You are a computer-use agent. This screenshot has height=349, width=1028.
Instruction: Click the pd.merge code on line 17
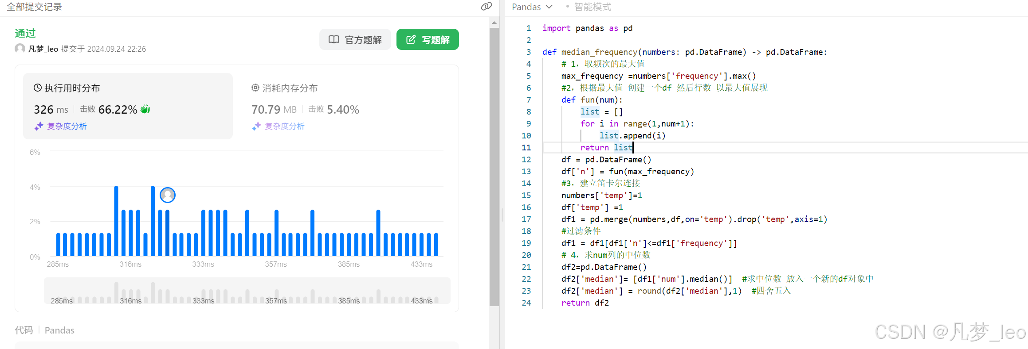click(x=694, y=219)
